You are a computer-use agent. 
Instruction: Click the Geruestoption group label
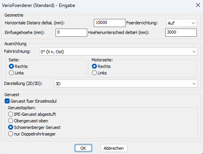(22, 108)
